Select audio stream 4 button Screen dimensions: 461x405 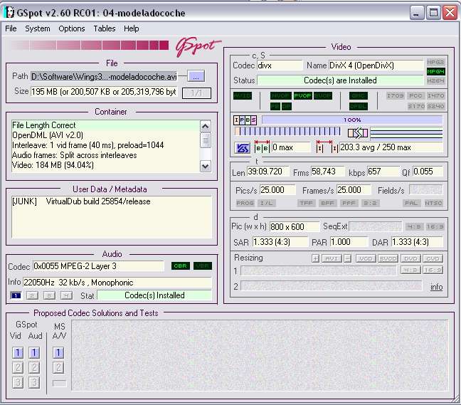(x=66, y=295)
